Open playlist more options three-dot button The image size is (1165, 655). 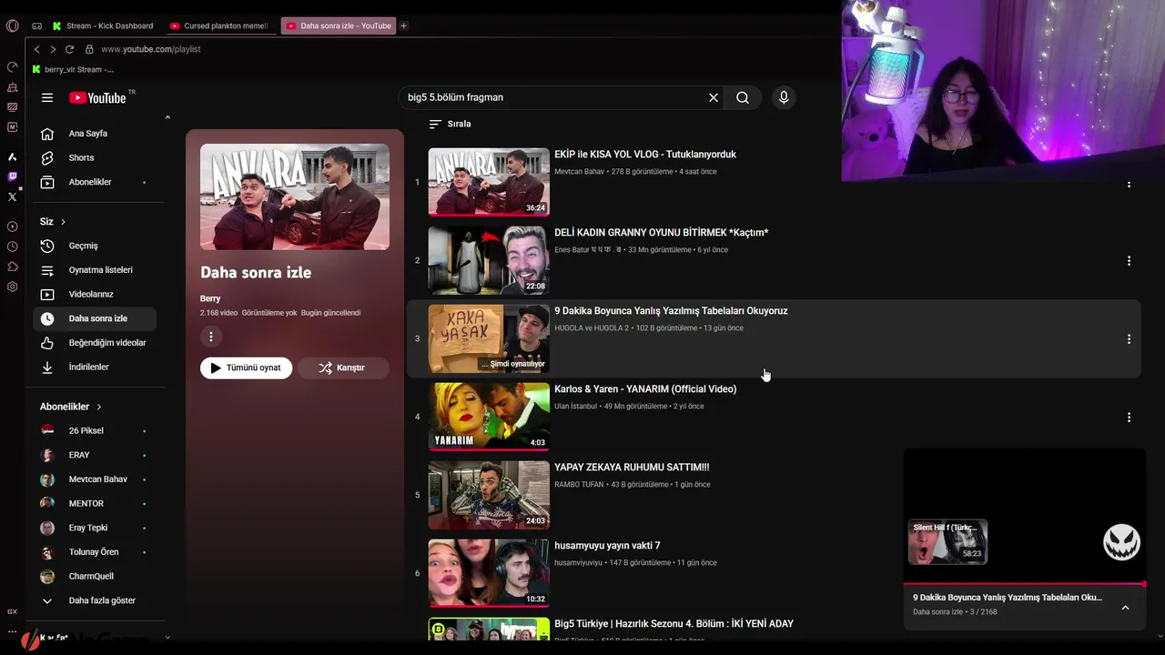[210, 337]
